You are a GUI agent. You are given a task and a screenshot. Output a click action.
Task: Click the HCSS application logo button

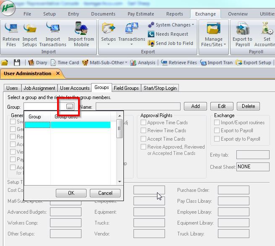click(x=8, y=8)
